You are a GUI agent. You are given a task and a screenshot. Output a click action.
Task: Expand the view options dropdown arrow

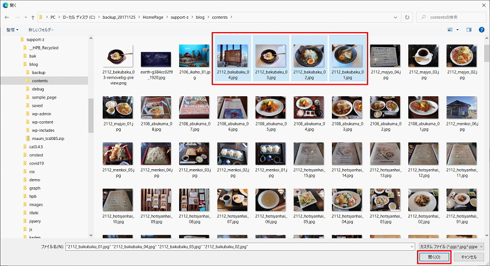[x=457, y=29]
